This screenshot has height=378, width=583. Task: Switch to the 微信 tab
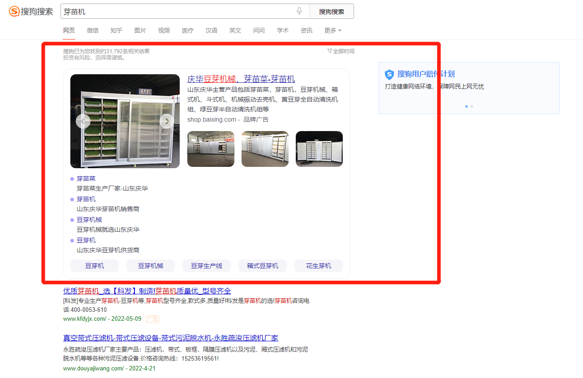click(93, 30)
